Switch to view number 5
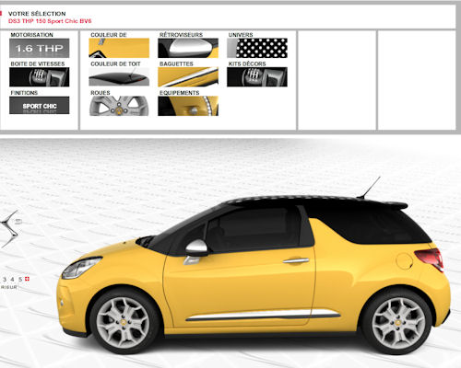This screenshot has height=368, width=461. point(20,280)
